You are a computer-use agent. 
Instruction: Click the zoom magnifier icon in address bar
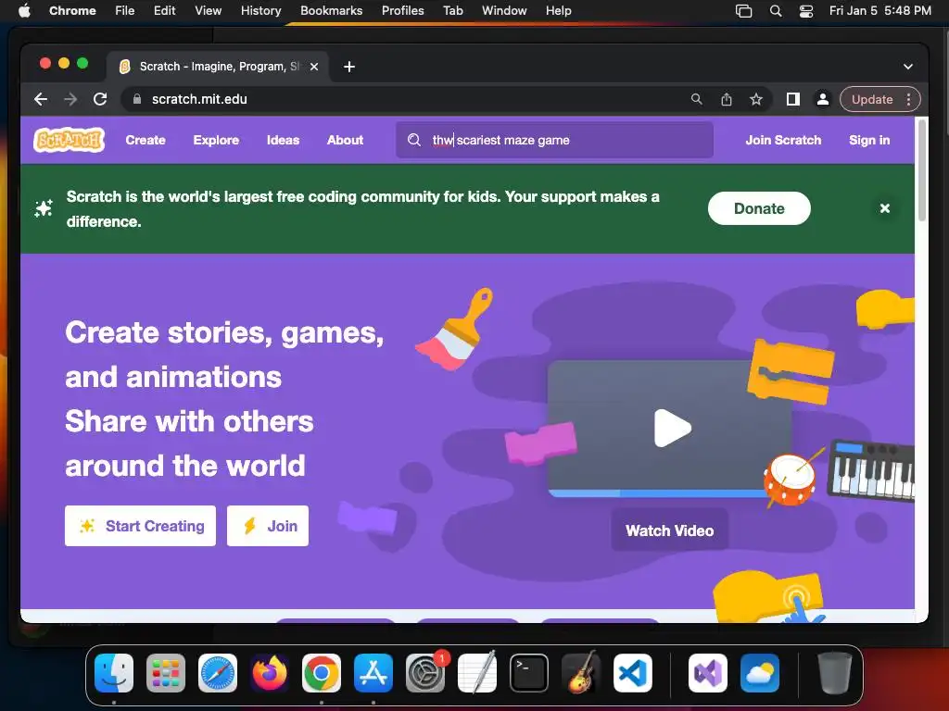[697, 99]
